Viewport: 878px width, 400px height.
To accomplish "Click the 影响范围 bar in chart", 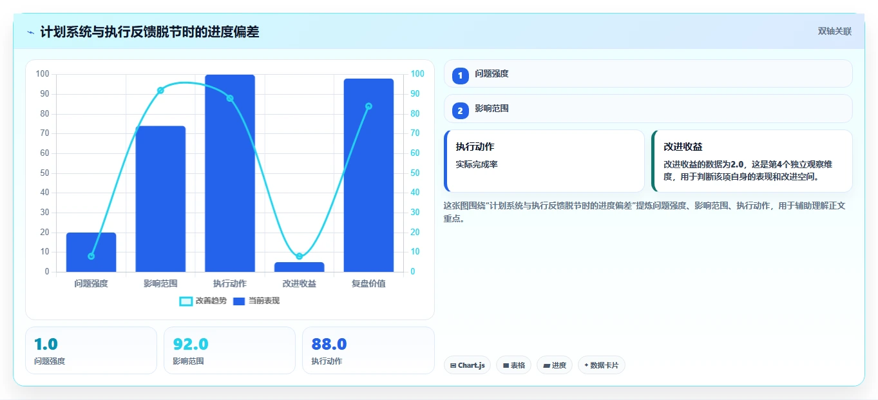I will point(160,199).
